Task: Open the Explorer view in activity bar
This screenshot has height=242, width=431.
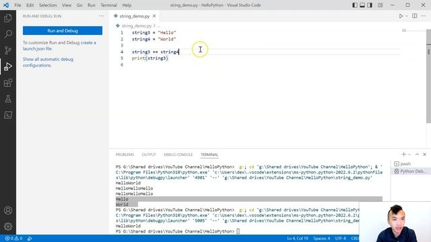Action: [8, 18]
